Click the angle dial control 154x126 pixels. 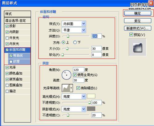pos(67,75)
